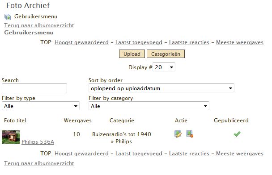272x175 pixels.
Task: Select top Laatste reacties link
Action: [189, 42]
